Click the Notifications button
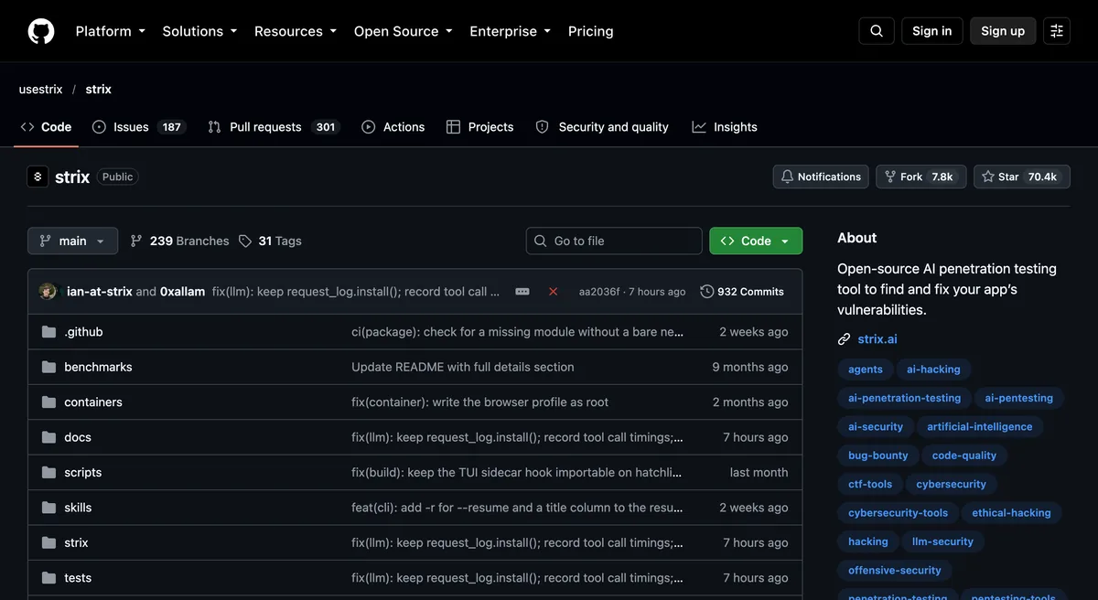The width and height of the screenshot is (1098, 600). (x=821, y=177)
